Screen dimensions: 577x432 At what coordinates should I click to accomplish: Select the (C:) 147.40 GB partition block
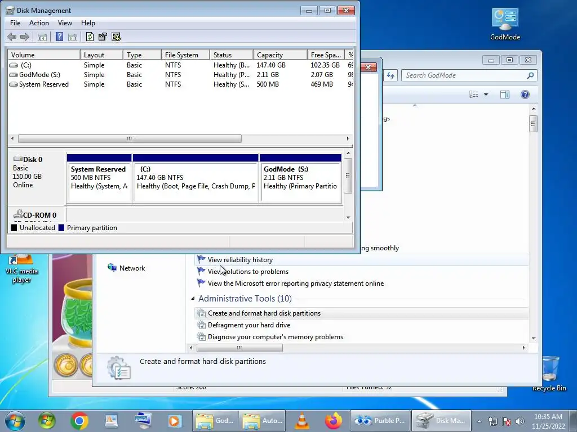[196, 178]
